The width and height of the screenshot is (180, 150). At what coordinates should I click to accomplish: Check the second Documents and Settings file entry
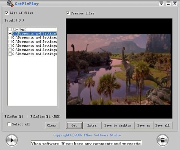coord(10,38)
